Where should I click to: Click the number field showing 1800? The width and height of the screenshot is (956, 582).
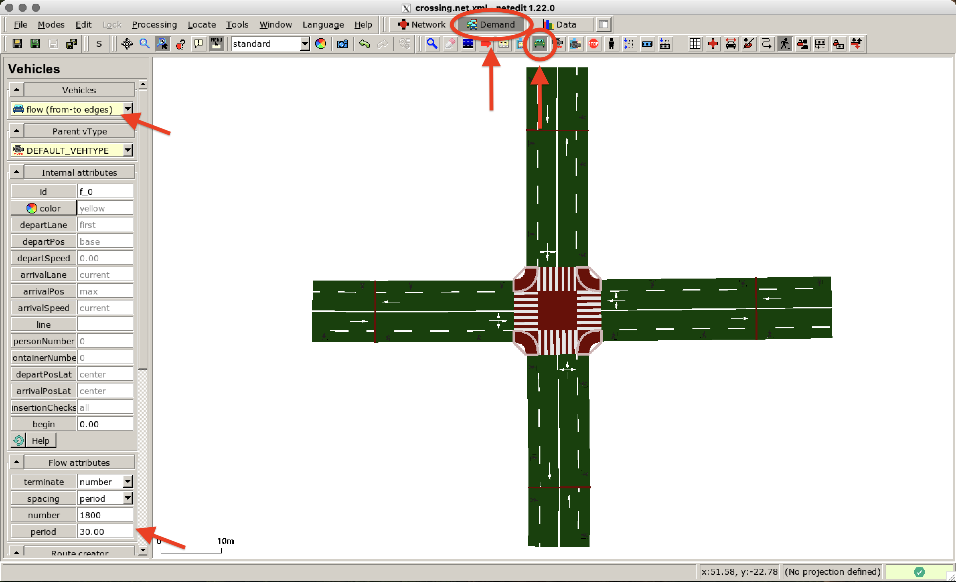pos(105,515)
